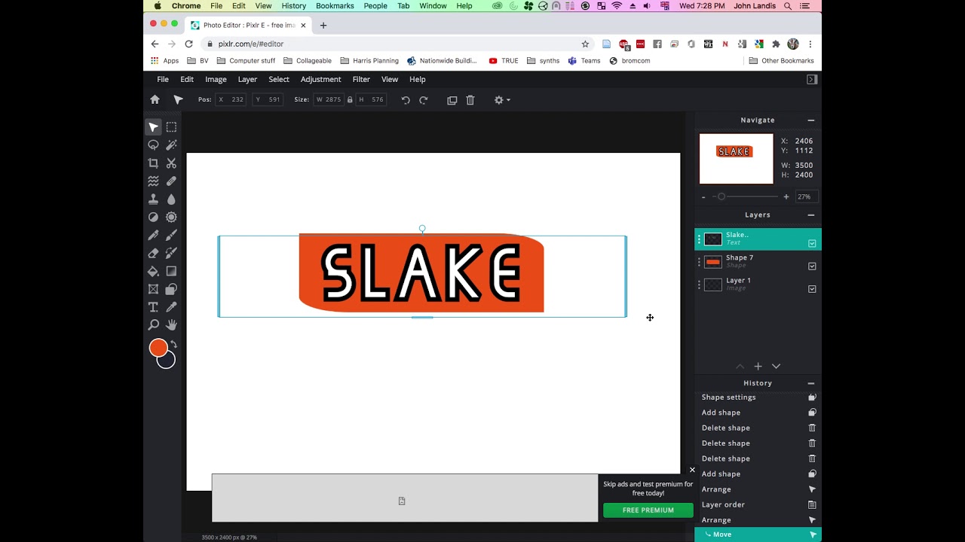The image size is (965, 542).
Task: Open the Pixlr Select menu
Action: (279, 79)
